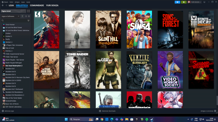Switch to Big Picture mode icon
This screenshot has width=218, height=122.
pos(204,2)
